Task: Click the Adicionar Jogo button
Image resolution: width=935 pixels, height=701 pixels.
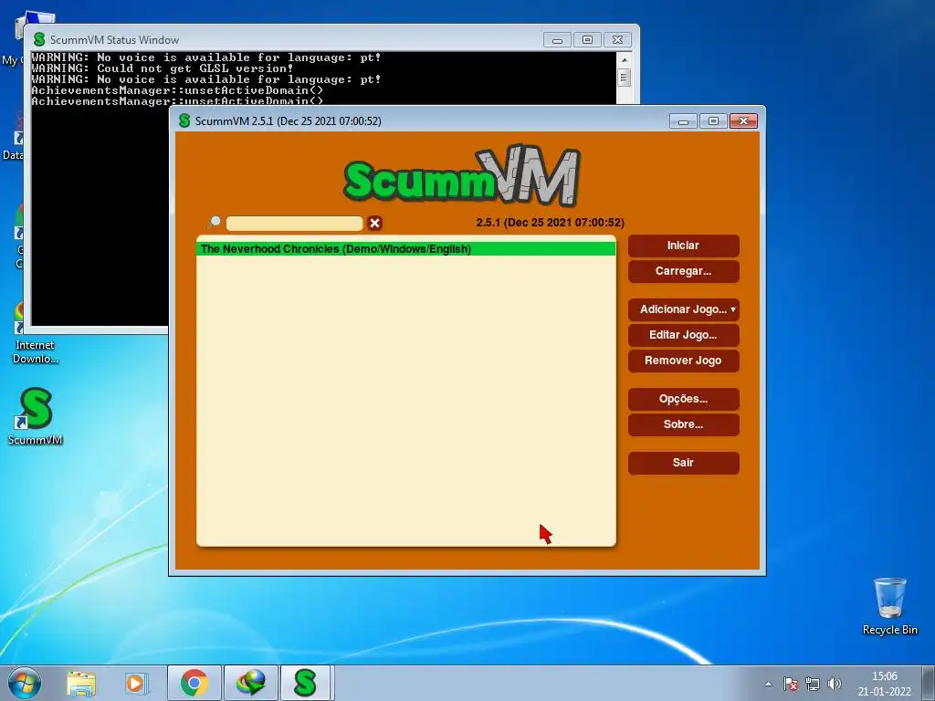Action: pos(683,309)
